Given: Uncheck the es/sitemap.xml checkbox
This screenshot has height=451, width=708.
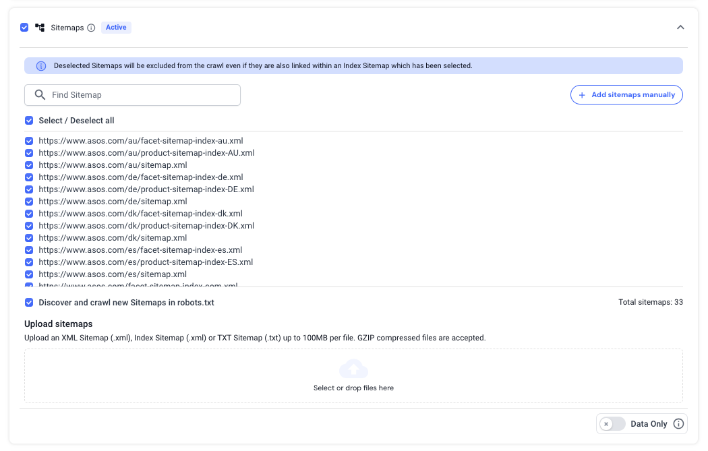Looking at the screenshot, I should coord(29,274).
